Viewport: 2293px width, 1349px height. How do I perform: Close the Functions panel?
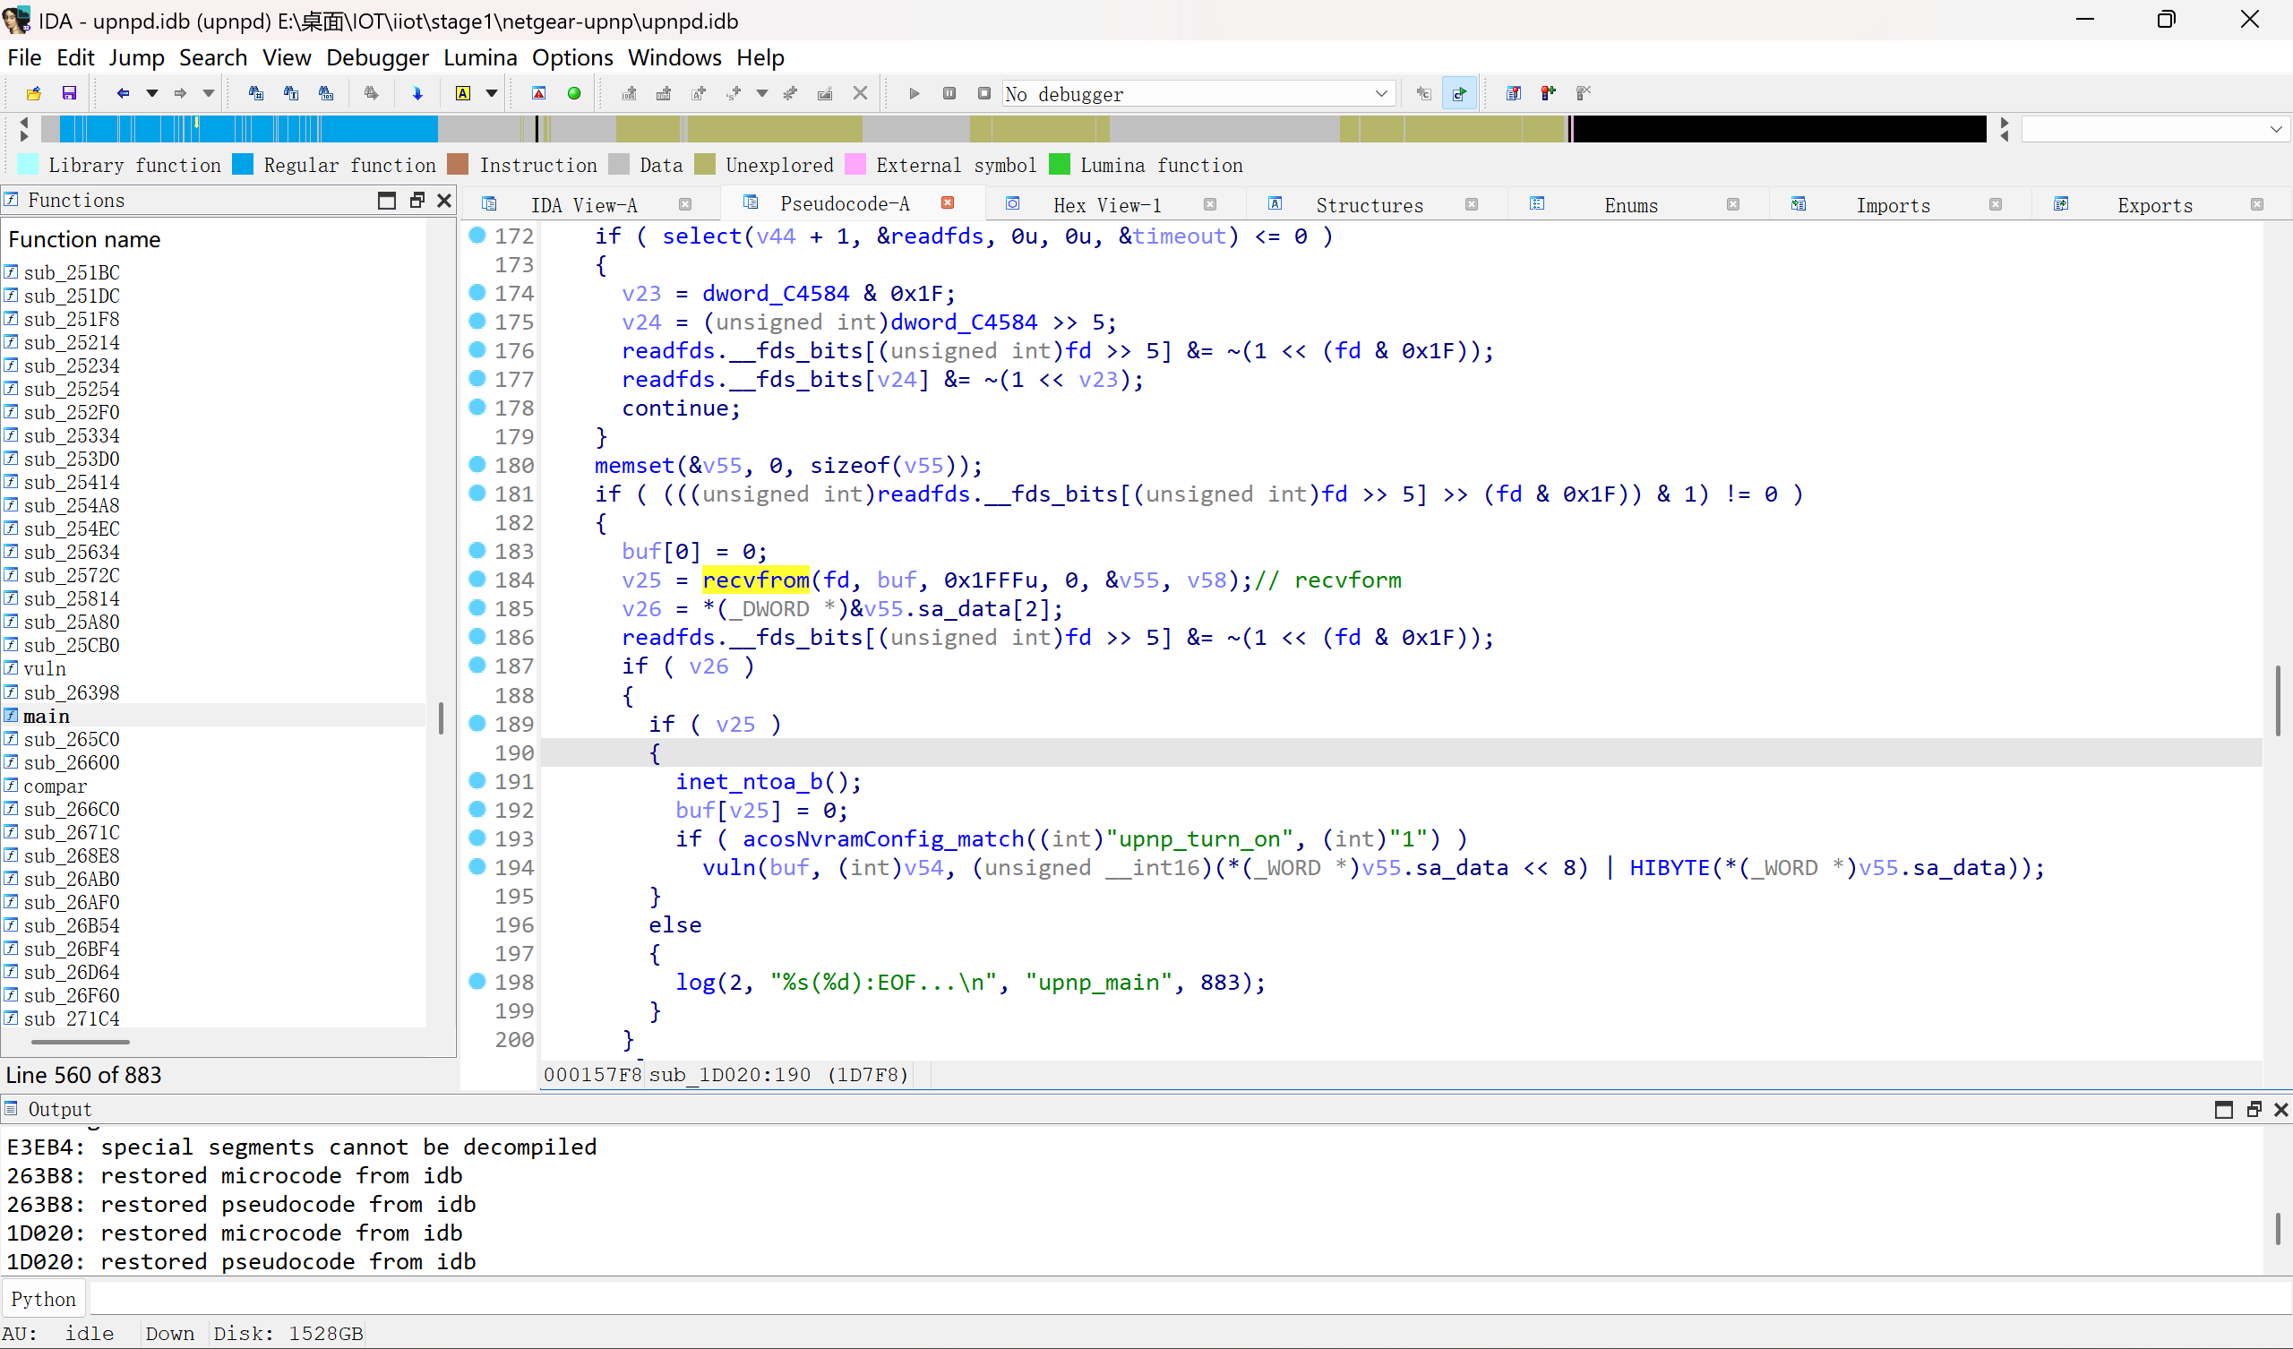click(444, 201)
